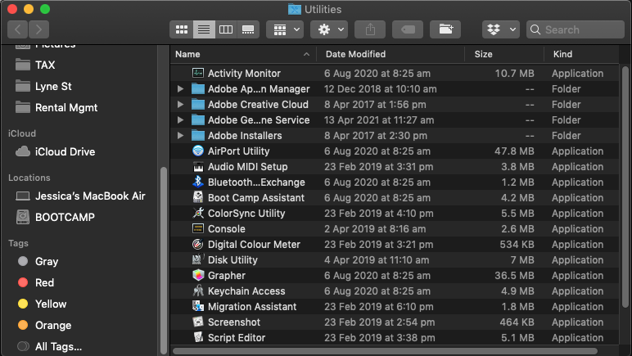Viewport: 632px width, 356px height.
Task: Expand the Adobe Creative Cloud folder
Action: (181, 104)
